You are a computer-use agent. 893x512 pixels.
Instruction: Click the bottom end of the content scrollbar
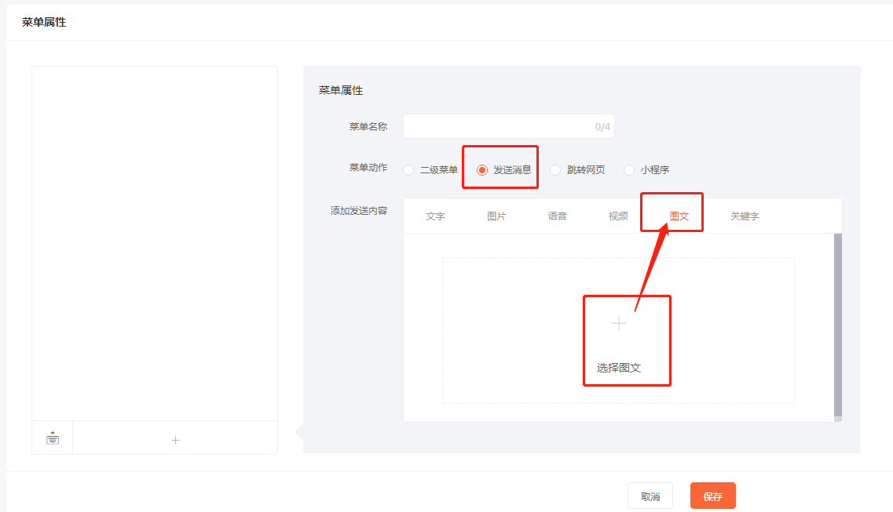coord(837,419)
